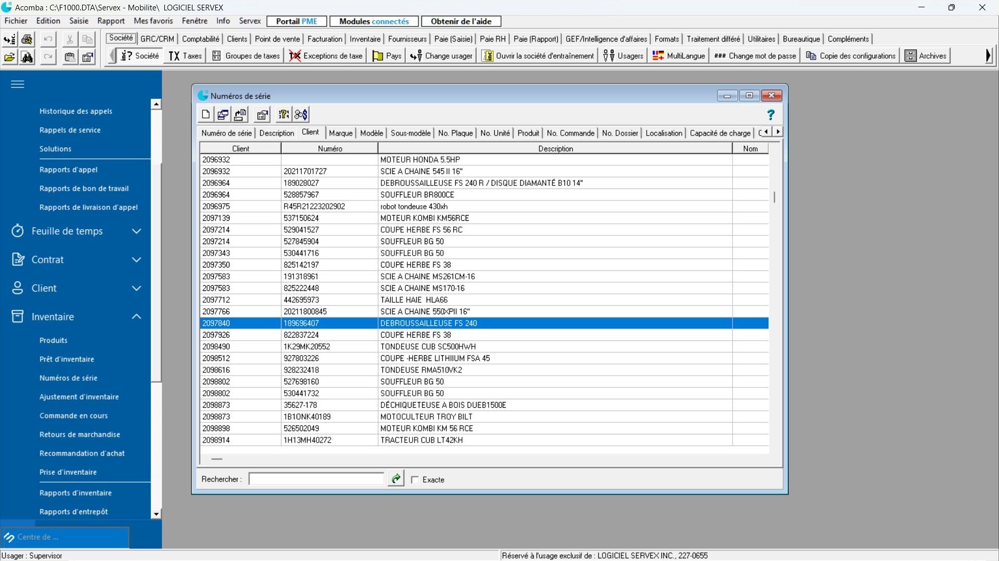This screenshot has width=999, height=561.
Task: Open Ajustement d'inventaire link in sidebar
Action: point(79,397)
